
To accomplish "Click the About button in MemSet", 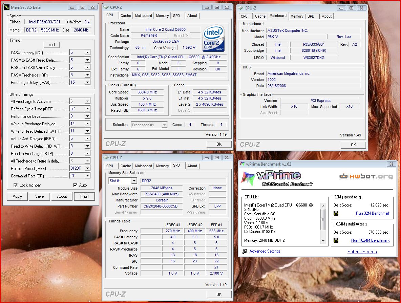I will pos(62,196).
